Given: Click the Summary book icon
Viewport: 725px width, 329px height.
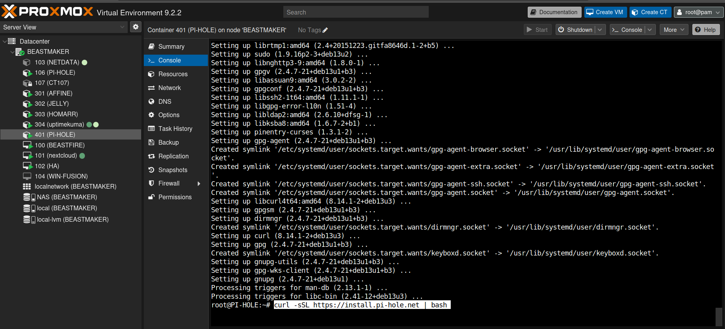Looking at the screenshot, I should point(151,46).
